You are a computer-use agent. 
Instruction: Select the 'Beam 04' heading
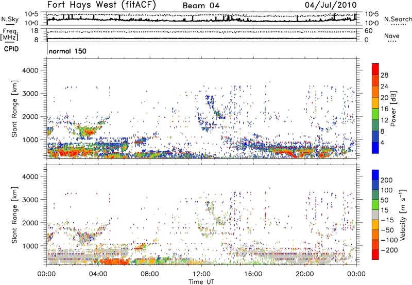pos(201,6)
